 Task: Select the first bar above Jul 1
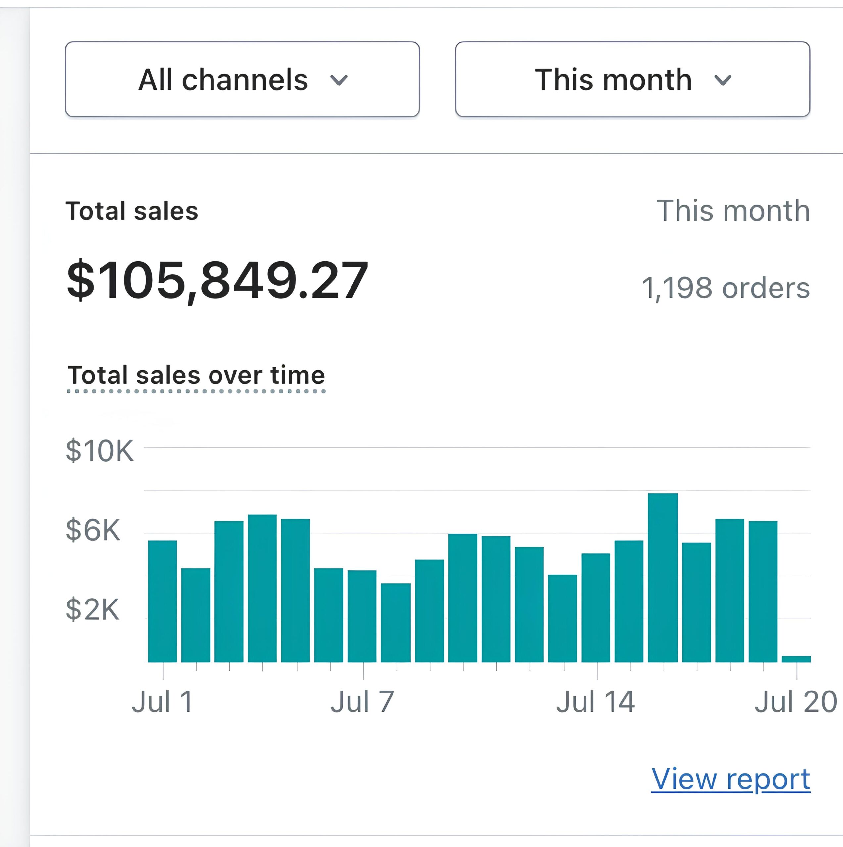tap(162, 601)
